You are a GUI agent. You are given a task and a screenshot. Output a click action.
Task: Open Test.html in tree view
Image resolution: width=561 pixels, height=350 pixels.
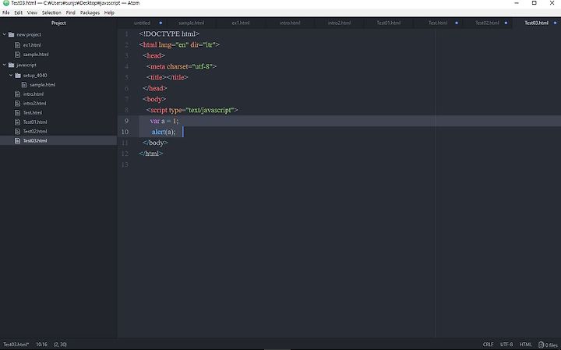(32, 113)
